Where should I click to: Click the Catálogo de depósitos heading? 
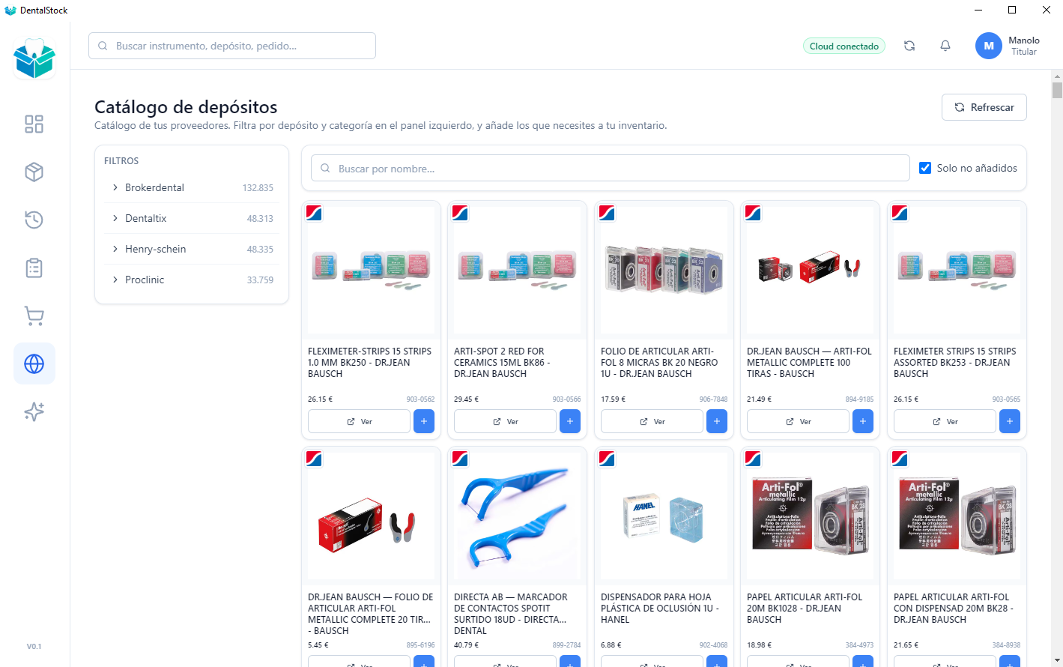click(186, 107)
